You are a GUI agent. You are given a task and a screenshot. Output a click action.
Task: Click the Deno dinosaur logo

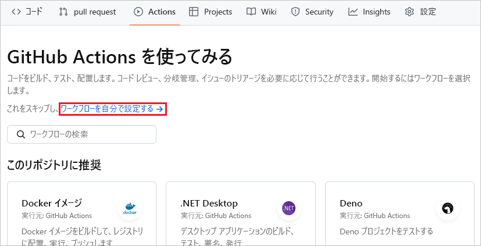tap(447, 208)
